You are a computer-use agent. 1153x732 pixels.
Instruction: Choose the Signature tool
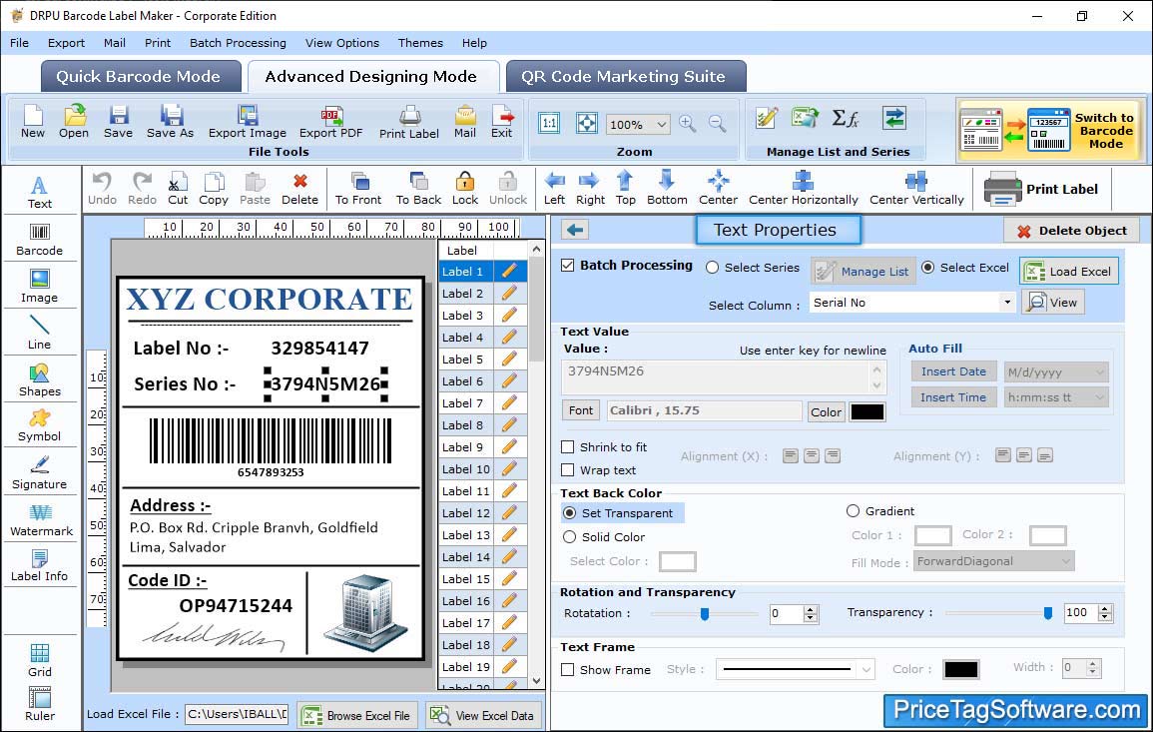click(40, 473)
